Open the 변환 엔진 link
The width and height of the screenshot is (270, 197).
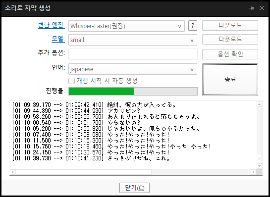[x=52, y=25]
